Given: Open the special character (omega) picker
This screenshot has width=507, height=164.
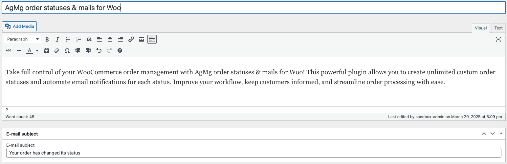Looking at the screenshot, I should 67,50.
